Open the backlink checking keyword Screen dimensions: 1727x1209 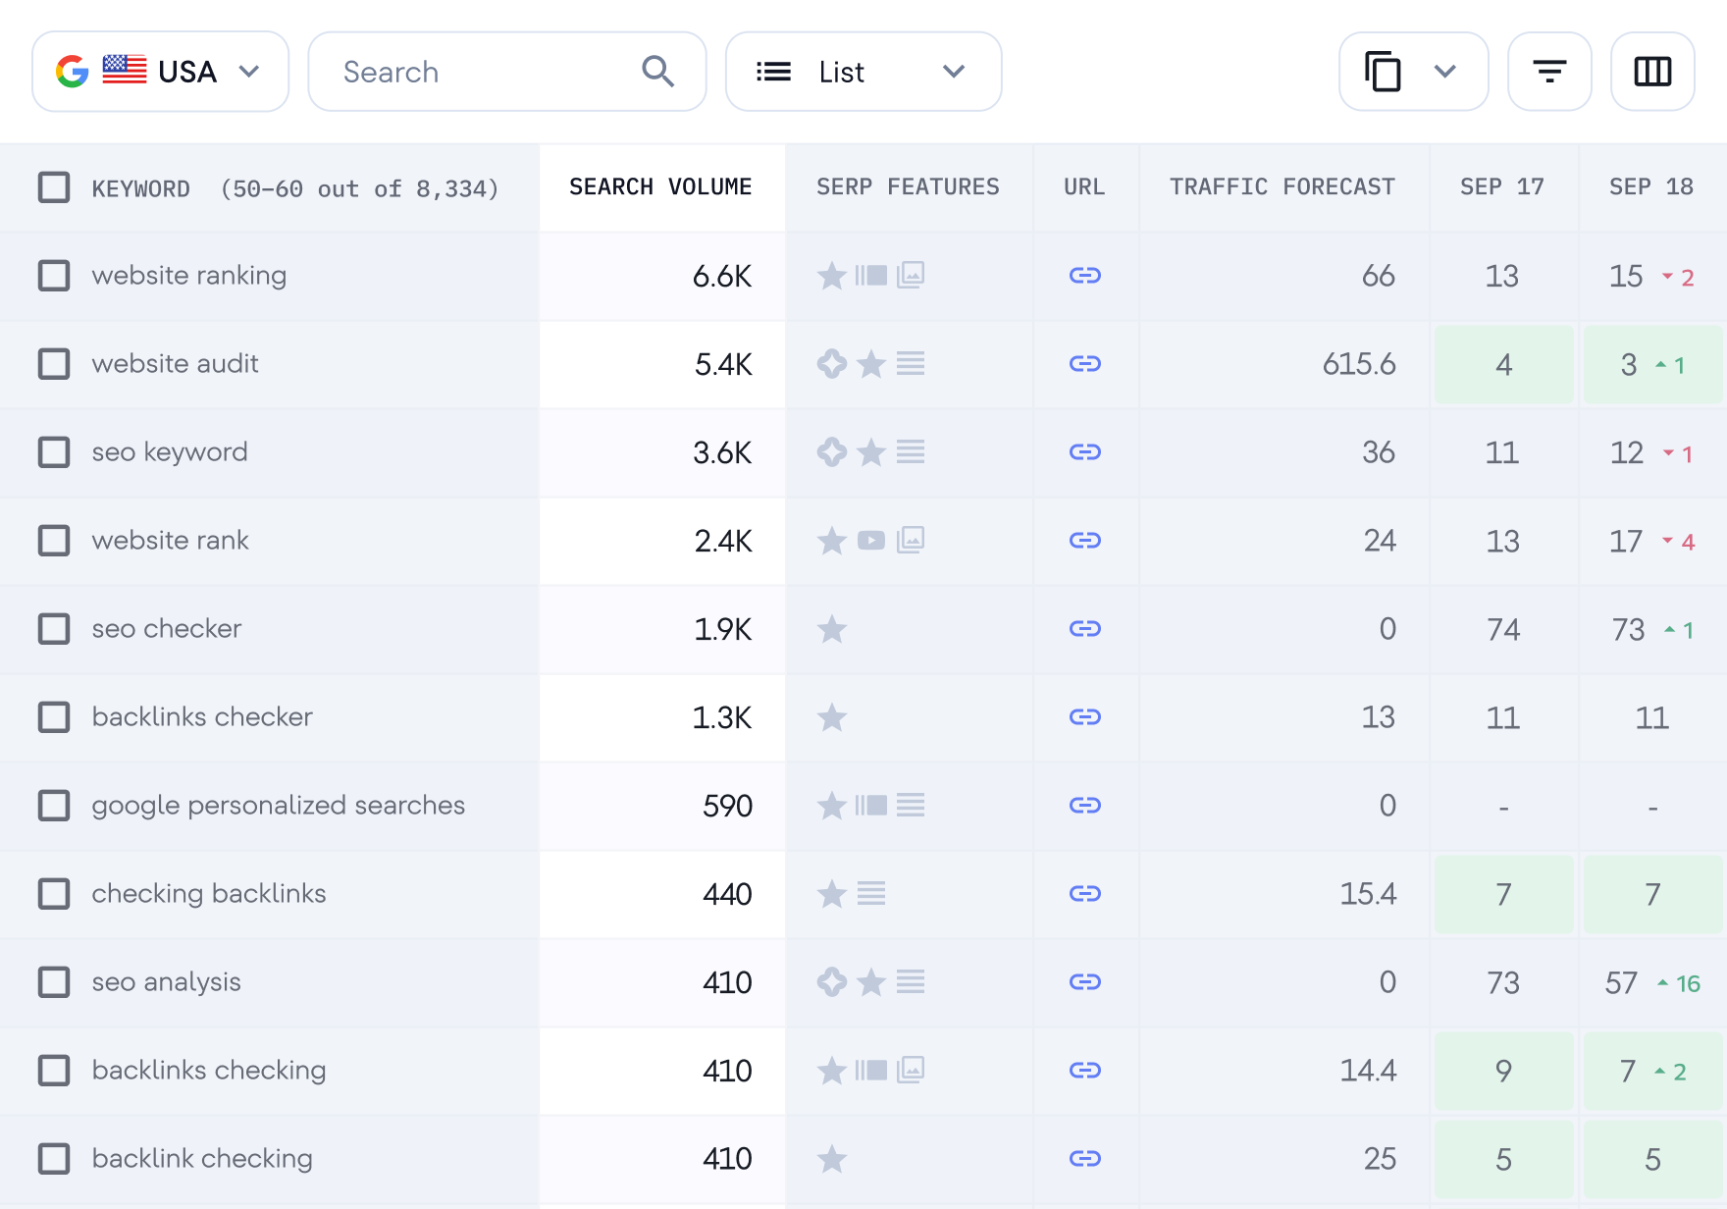point(202,1159)
